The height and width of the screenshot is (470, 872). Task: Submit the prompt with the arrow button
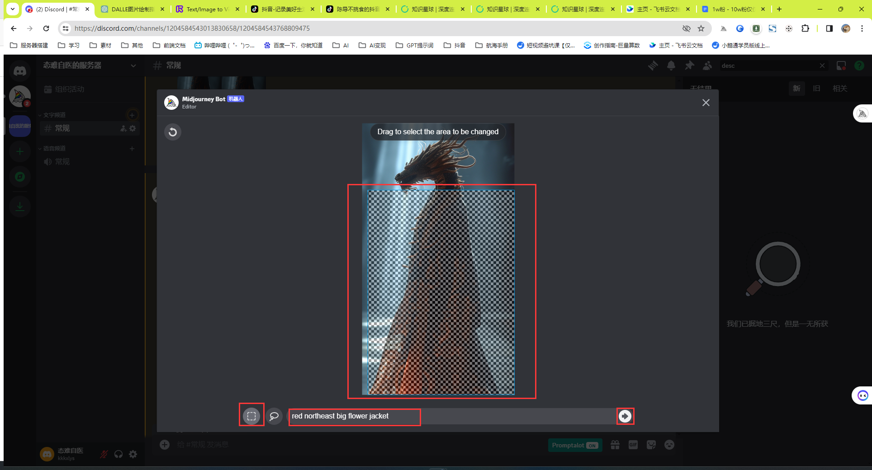(x=625, y=416)
